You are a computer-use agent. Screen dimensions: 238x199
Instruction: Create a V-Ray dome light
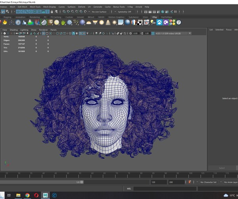click(x=88, y=23)
